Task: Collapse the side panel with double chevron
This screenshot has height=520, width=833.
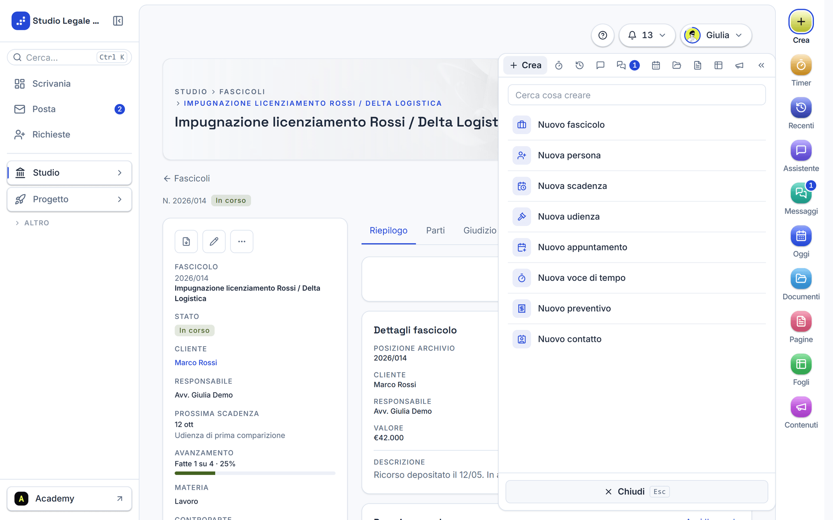Action: [761, 65]
